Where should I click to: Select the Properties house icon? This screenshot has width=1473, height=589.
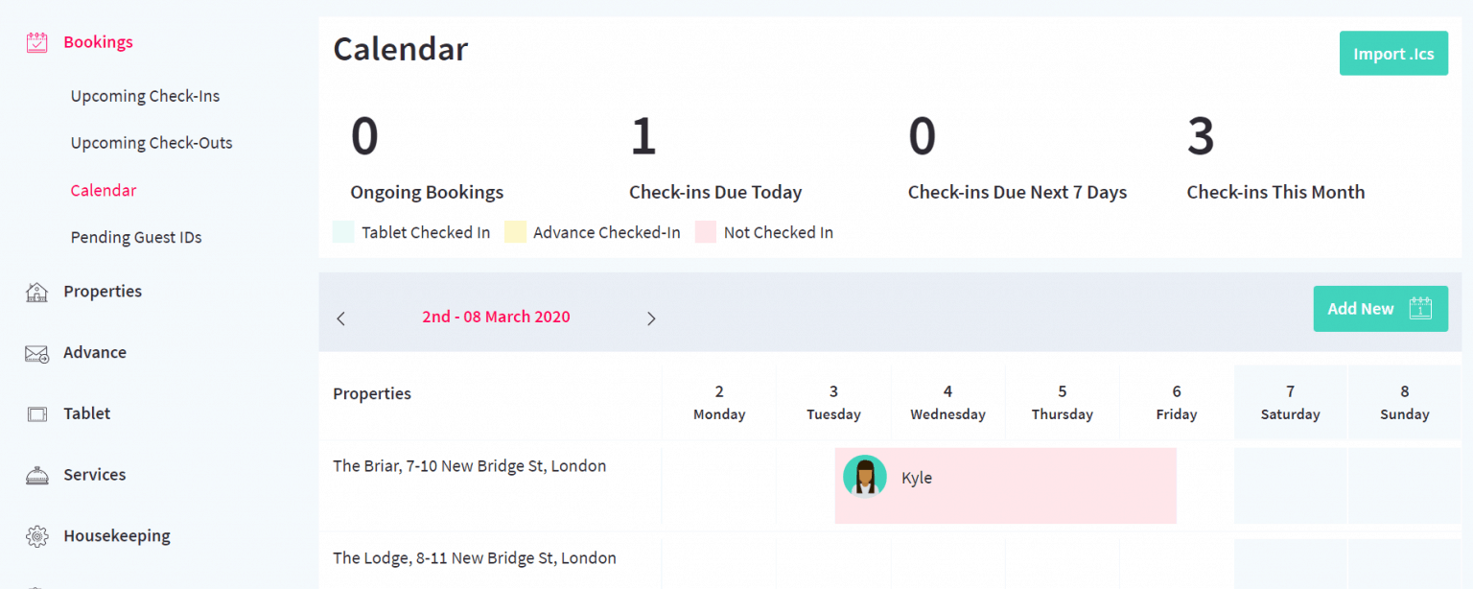35,291
